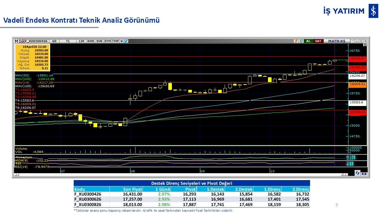Click the orange lightning bolt icon
Viewport: 382px width, 215px height.
(296, 41)
